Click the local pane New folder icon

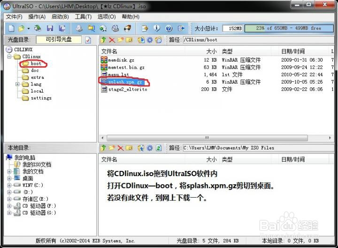click(112, 148)
